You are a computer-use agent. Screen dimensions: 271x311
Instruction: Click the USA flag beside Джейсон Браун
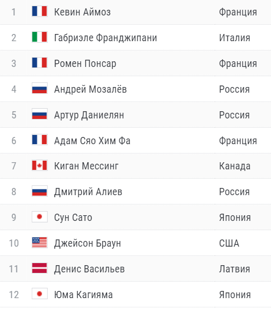40,243
